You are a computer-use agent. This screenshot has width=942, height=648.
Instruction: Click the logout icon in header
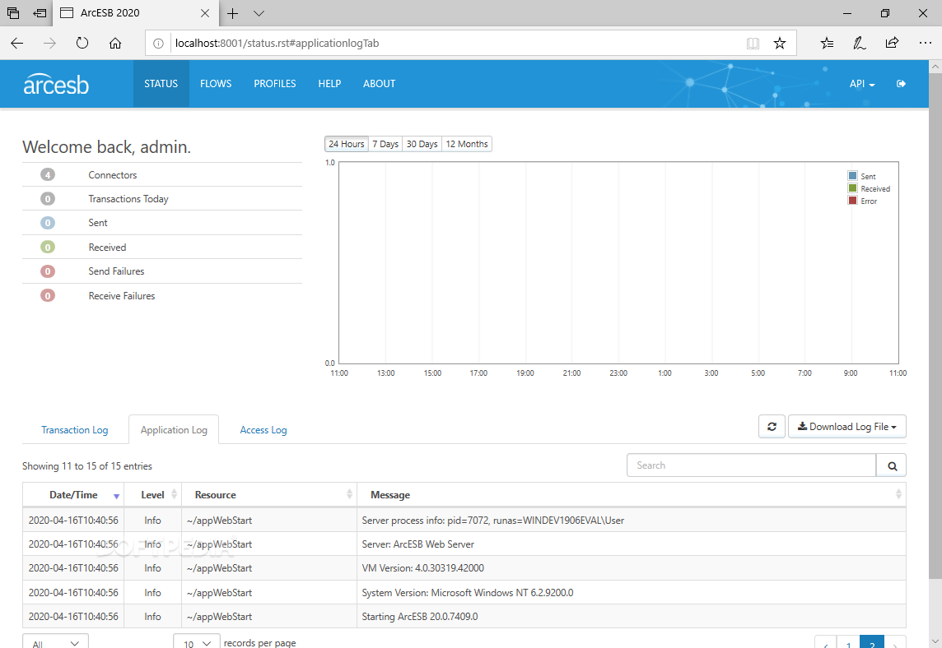tap(901, 84)
